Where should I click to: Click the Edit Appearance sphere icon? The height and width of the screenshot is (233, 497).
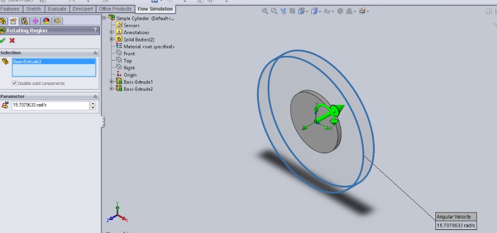(340, 11)
